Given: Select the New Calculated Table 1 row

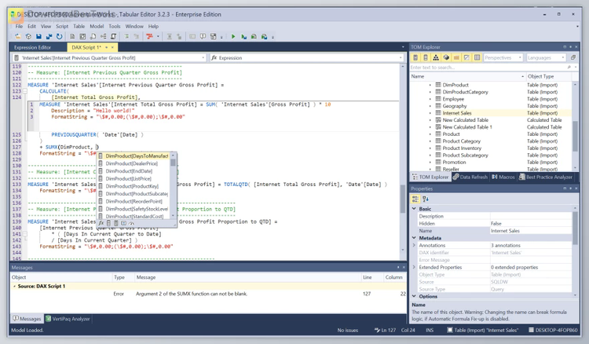Looking at the screenshot, I should pos(491,127).
